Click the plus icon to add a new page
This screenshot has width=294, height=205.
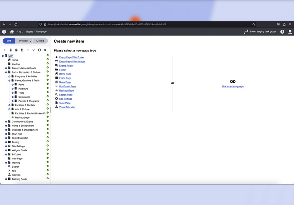5,50
